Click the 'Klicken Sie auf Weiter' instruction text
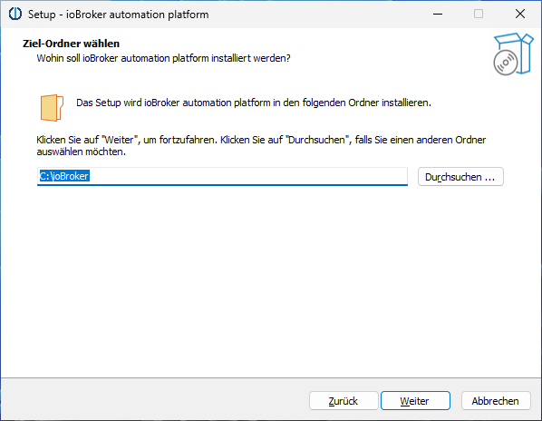This screenshot has height=421, width=542. click(261, 146)
